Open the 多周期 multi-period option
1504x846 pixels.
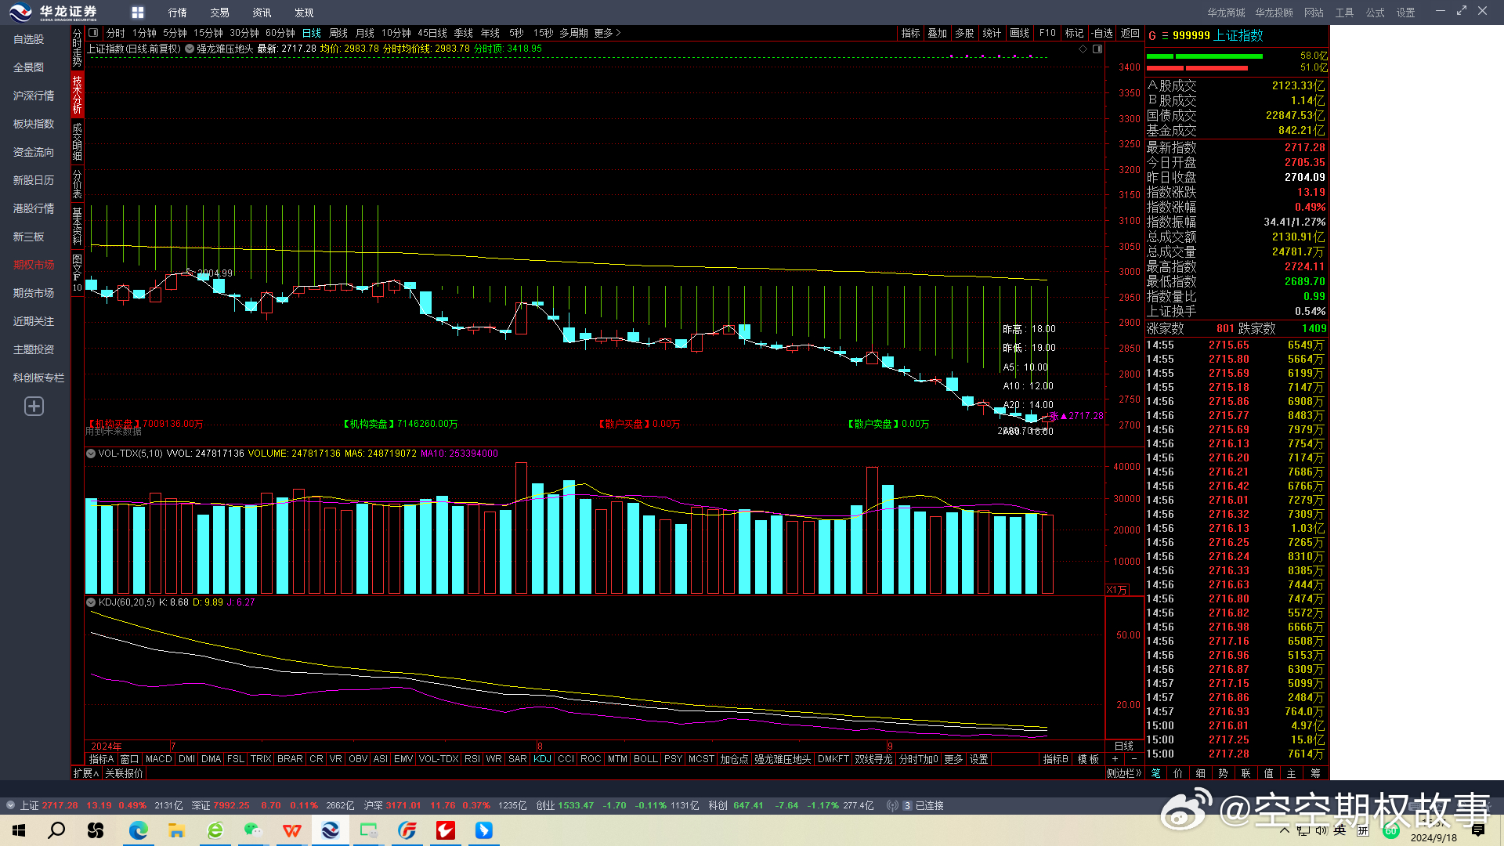pos(573,33)
